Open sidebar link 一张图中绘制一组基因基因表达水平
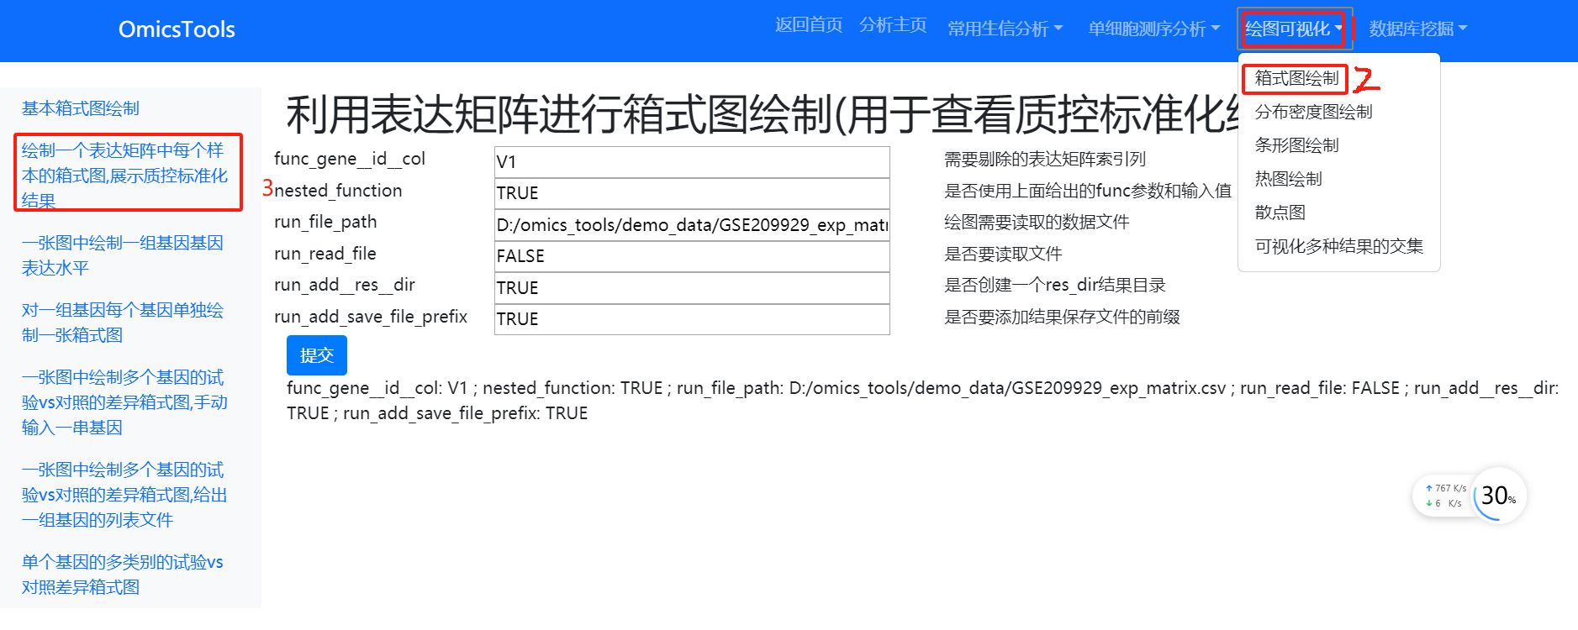 123,255
